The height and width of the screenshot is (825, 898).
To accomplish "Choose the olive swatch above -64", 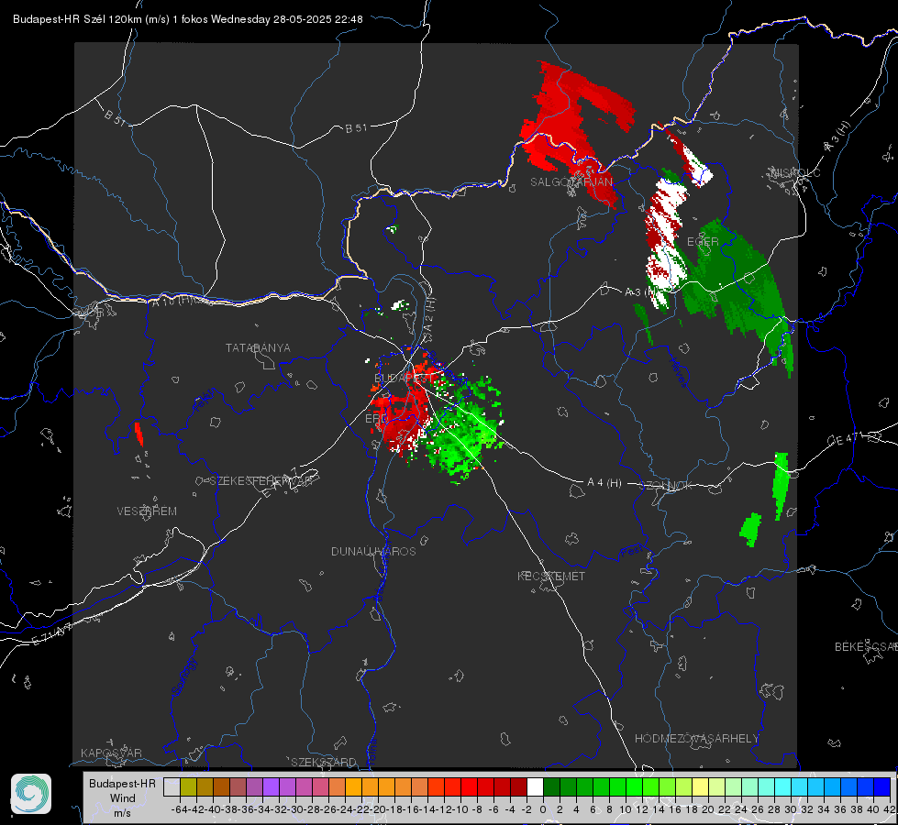I will coord(188,786).
